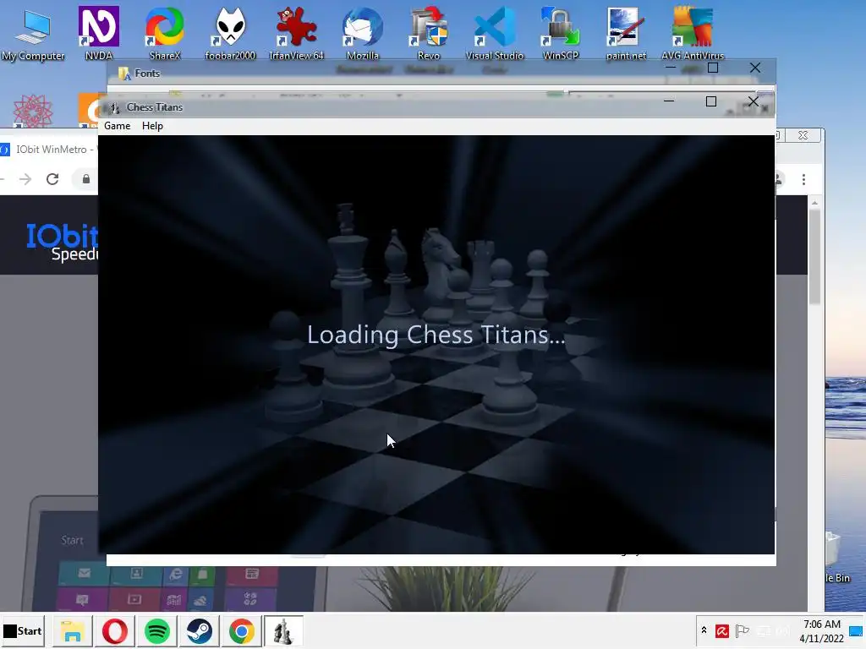Click the taskbar clock showing 7:06 AM
The width and height of the screenshot is (866, 649).
pos(822,630)
